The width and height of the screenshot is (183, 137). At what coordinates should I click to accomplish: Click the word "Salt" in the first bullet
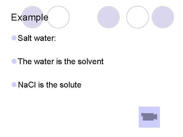[25, 38]
